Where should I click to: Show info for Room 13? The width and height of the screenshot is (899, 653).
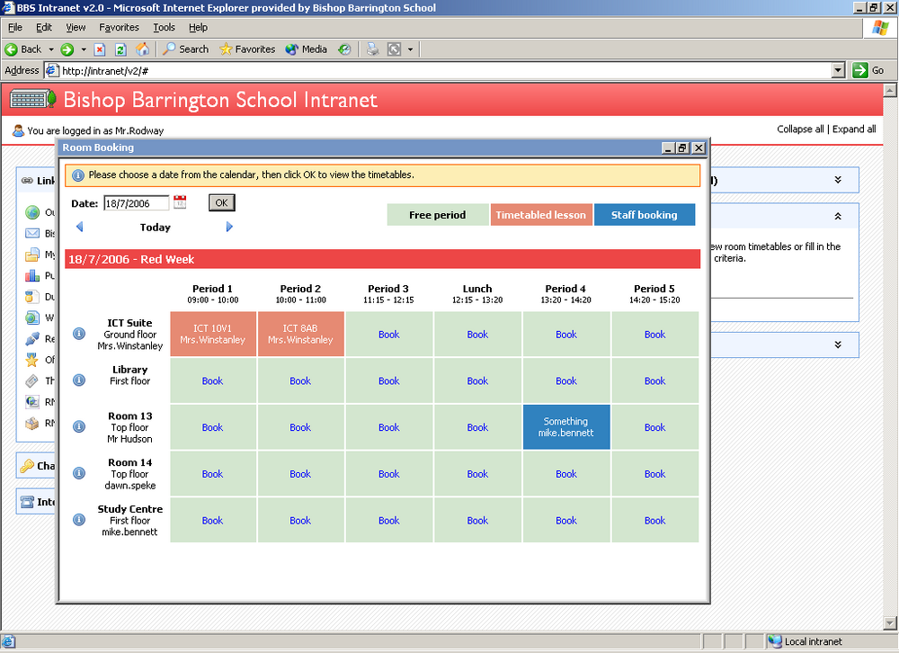tap(79, 427)
